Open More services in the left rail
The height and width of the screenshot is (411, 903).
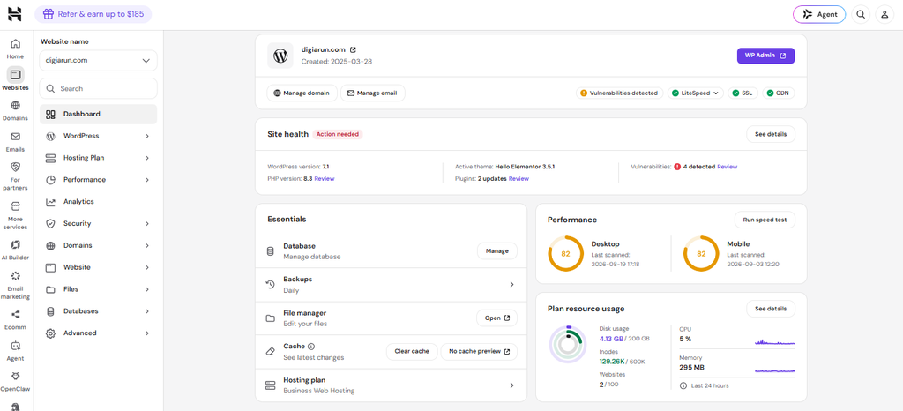16,214
